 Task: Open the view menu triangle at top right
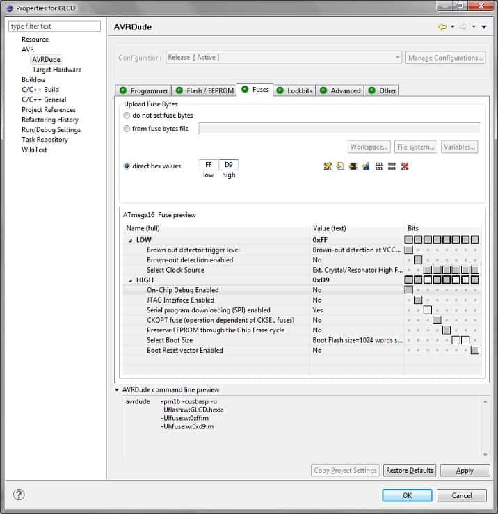pyautogui.click(x=484, y=27)
